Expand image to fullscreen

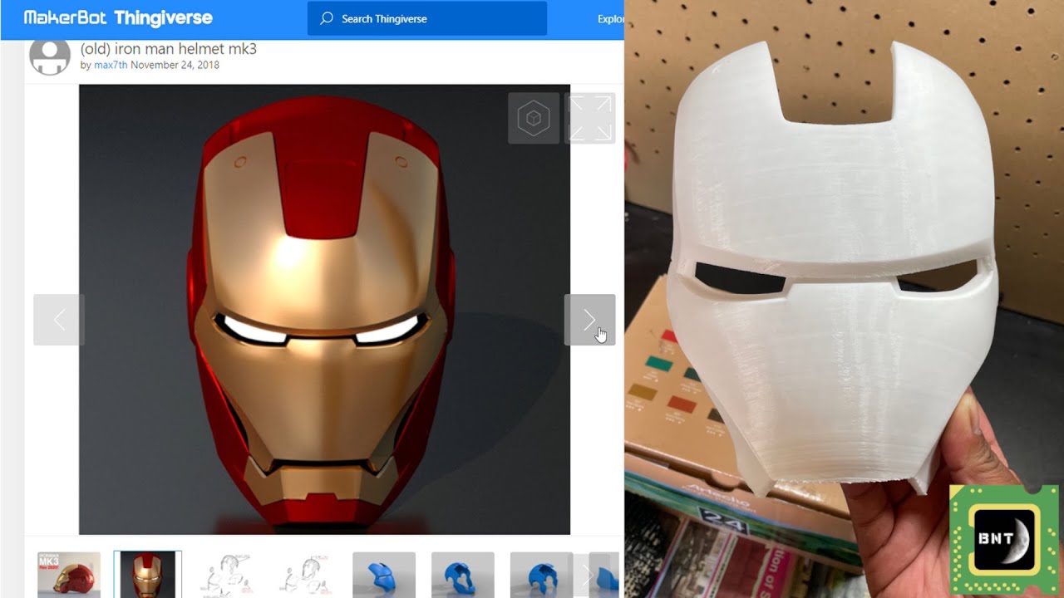pyautogui.click(x=590, y=118)
